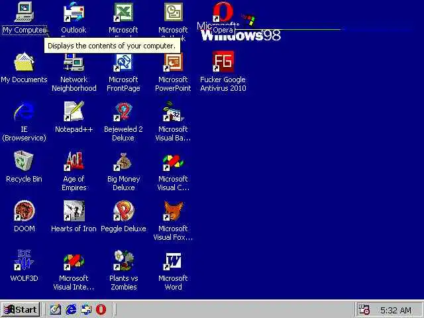This screenshot has width=424, height=318.
Task: Select the Recycle Bin icon
Action: click(x=24, y=161)
